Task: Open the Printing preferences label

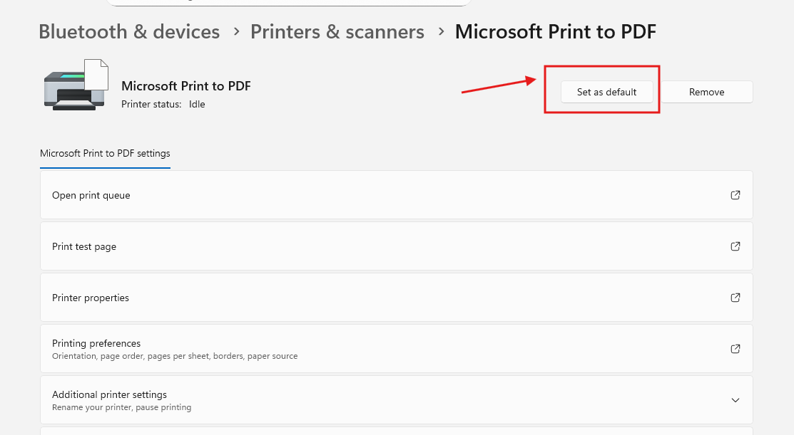Action: click(x=96, y=343)
